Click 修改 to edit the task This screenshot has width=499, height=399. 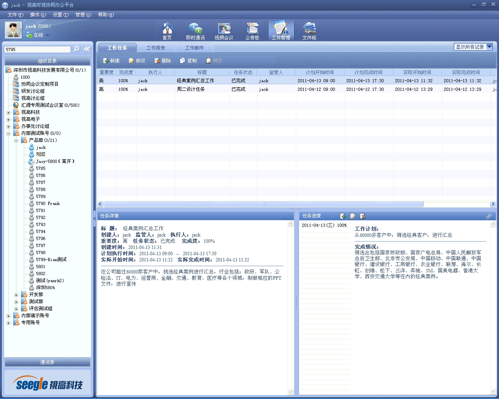(137, 61)
